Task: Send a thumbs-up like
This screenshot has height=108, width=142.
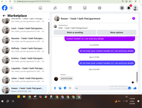Action: (x=135, y=88)
